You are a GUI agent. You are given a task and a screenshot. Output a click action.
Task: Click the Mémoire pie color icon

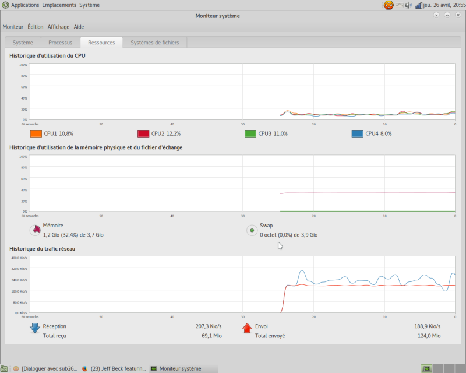point(35,230)
